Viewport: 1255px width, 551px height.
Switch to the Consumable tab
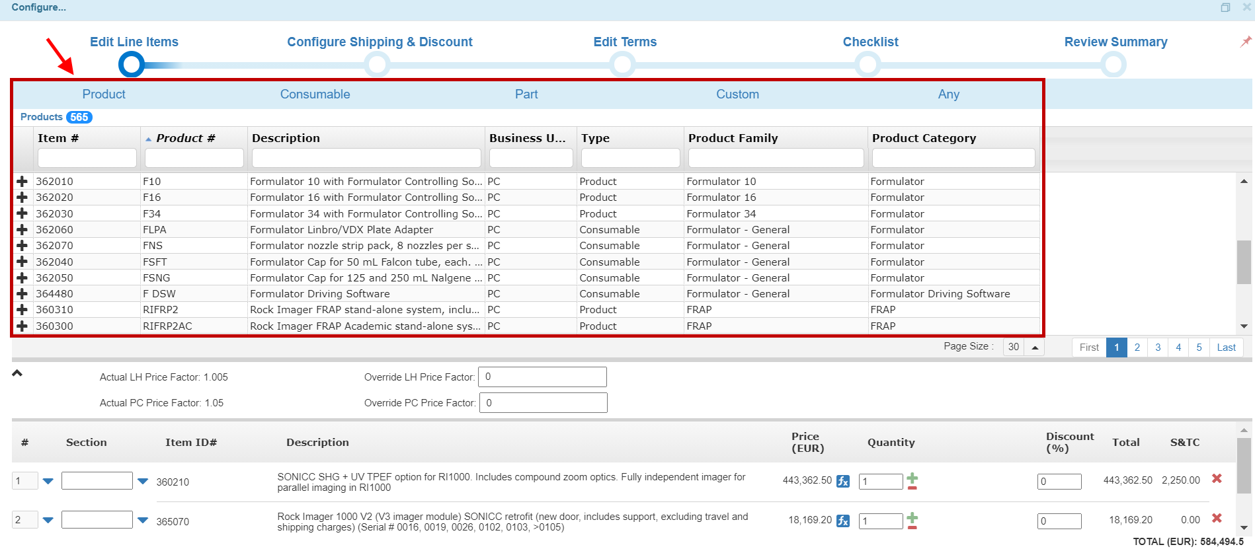point(315,94)
